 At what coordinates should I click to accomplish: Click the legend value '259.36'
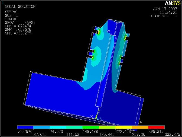pos(138,135)
